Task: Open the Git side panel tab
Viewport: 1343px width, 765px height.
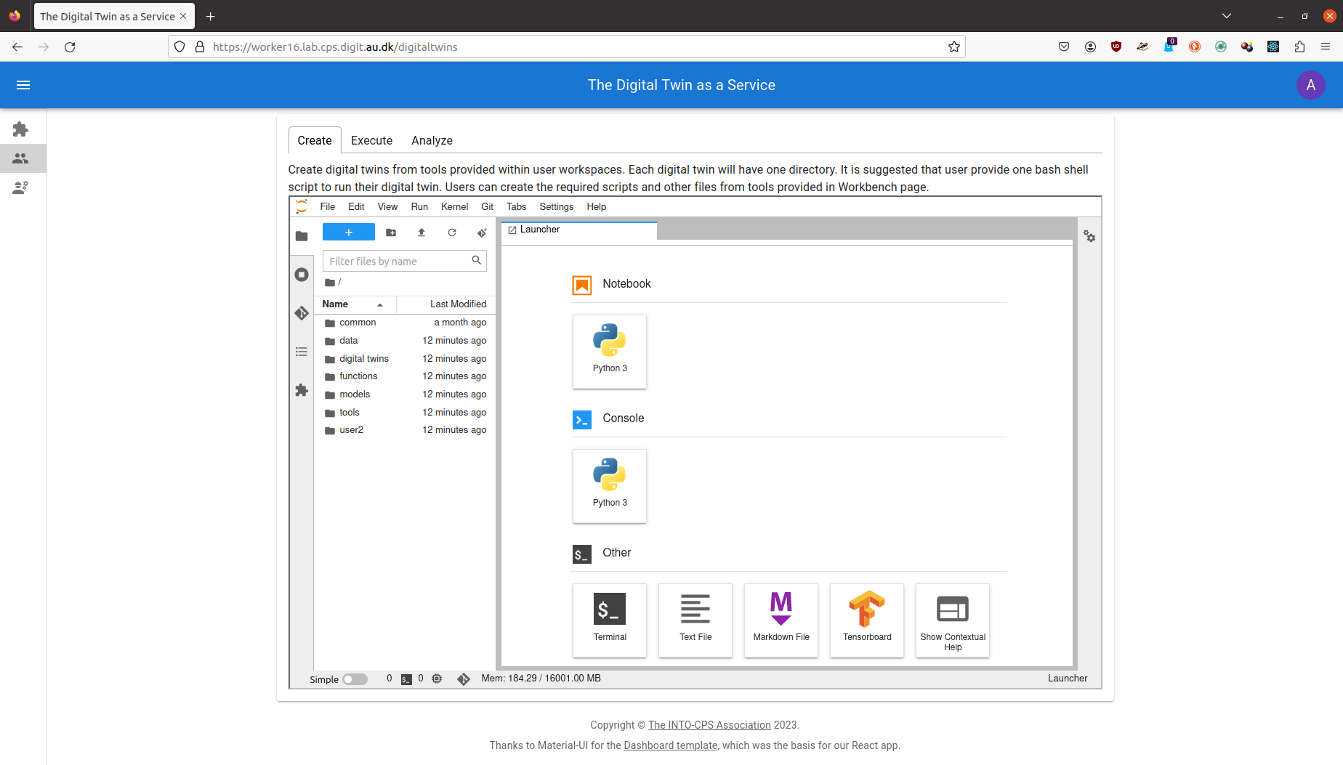Action: point(302,313)
